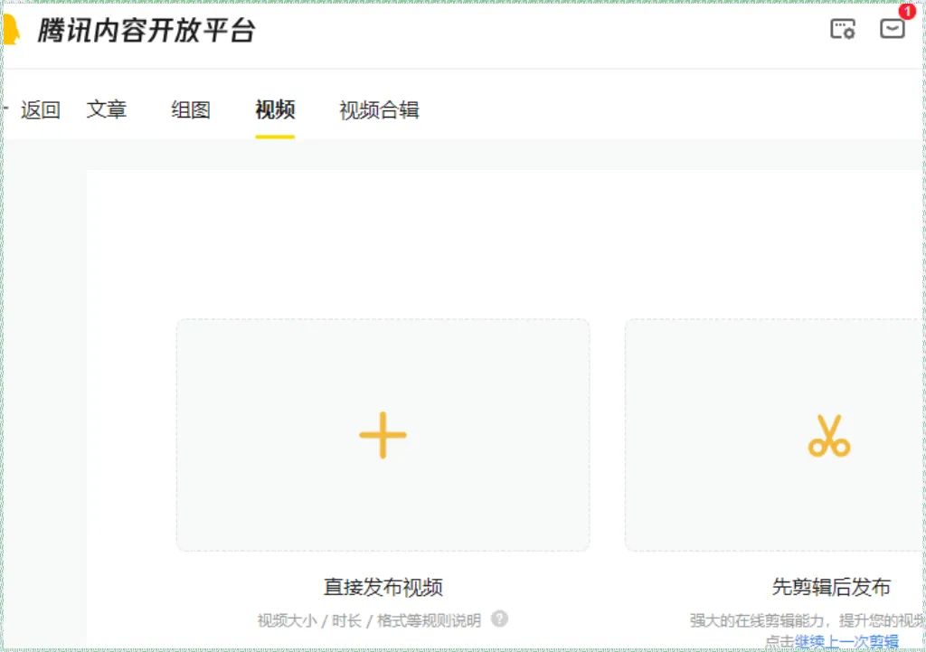The image size is (926, 652).
Task: Click the yellow plus icon to upload video
Action: pyautogui.click(x=383, y=435)
